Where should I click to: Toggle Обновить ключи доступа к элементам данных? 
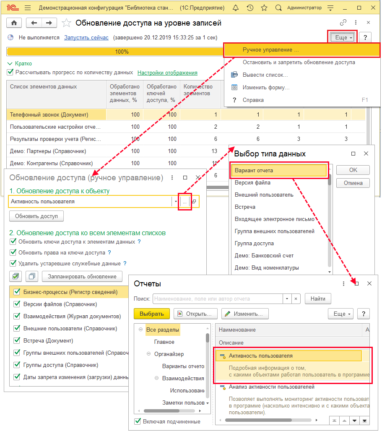point(13,241)
